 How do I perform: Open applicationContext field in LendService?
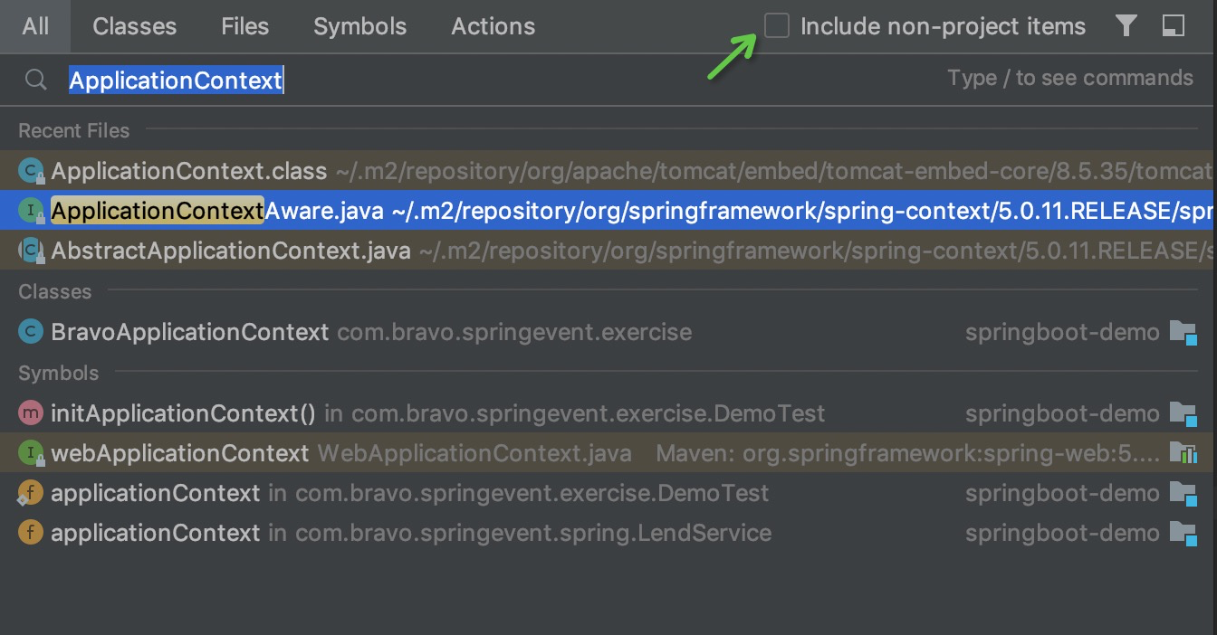point(156,533)
